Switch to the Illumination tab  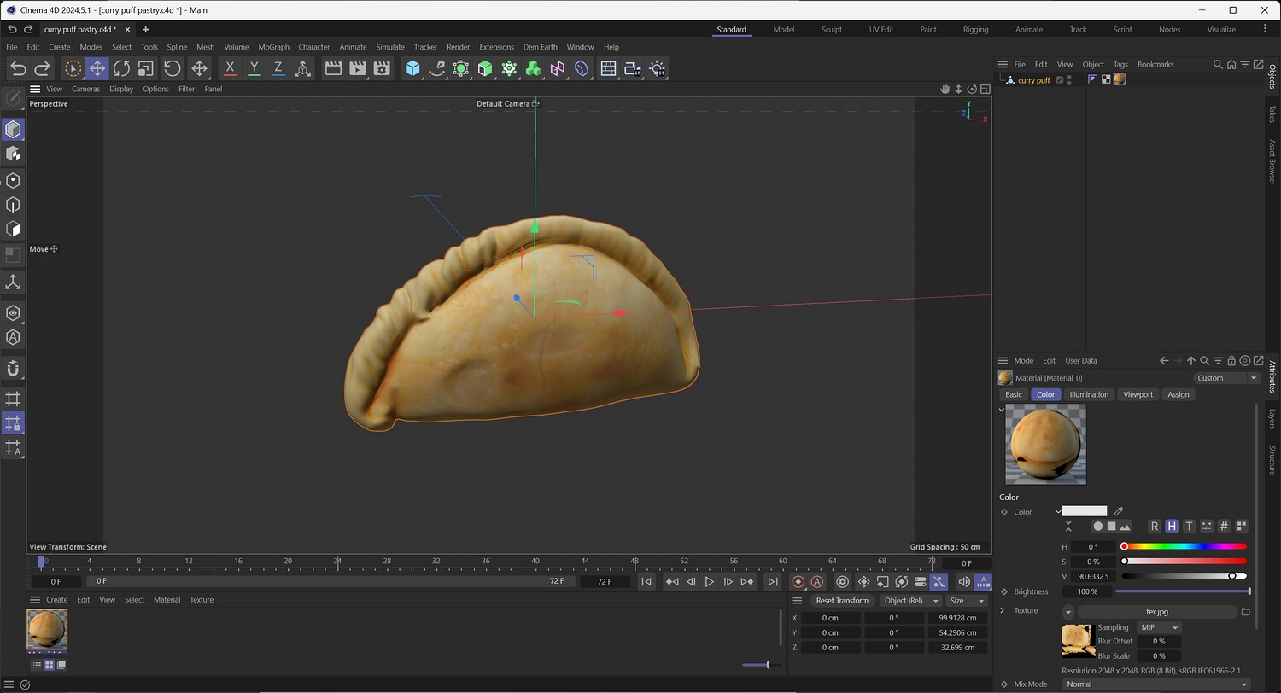point(1089,394)
